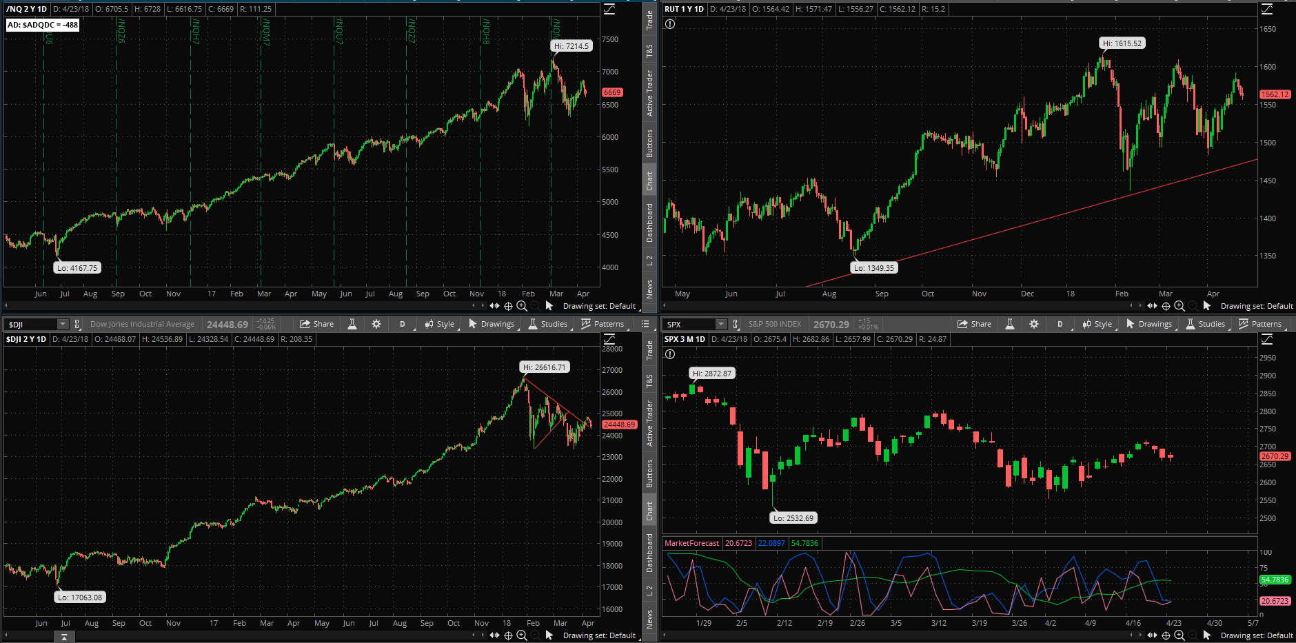Select the Chart tab on upper sidebar
Image resolution: width=1296 pixels, height=643 pixels.
[x=649, y=181]
